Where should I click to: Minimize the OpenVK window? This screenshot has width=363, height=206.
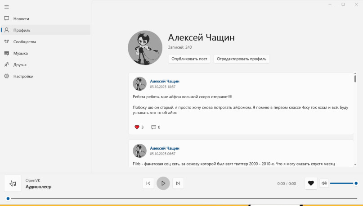(330, 4)
